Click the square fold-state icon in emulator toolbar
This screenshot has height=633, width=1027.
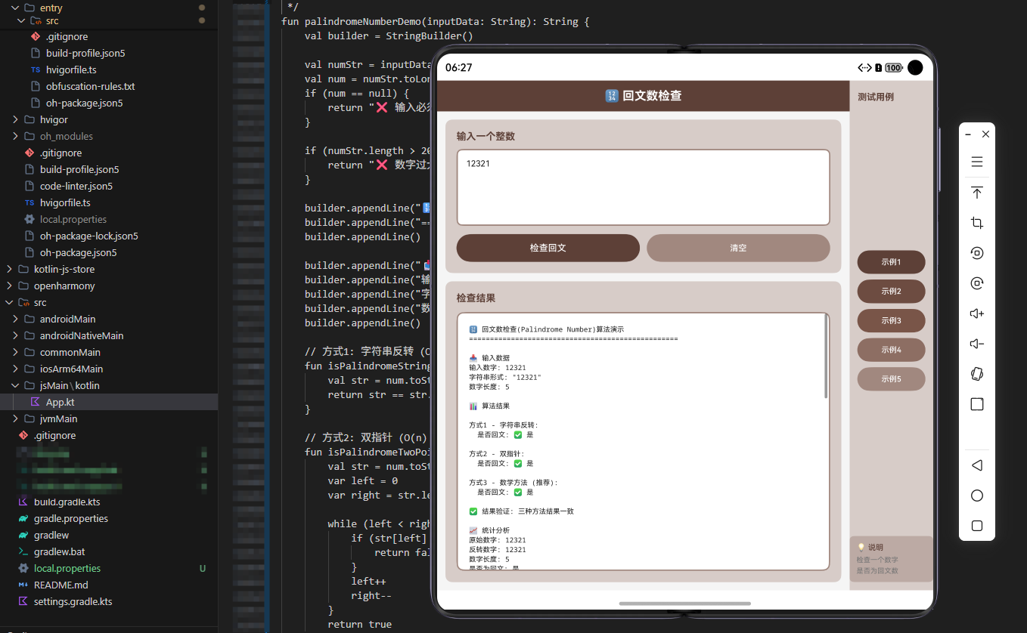coord(977,404)
